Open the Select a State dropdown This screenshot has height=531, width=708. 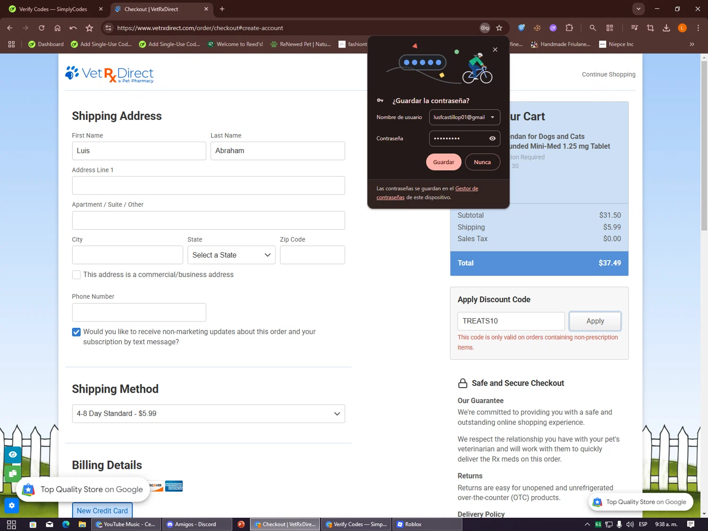(x=231, y=255)
